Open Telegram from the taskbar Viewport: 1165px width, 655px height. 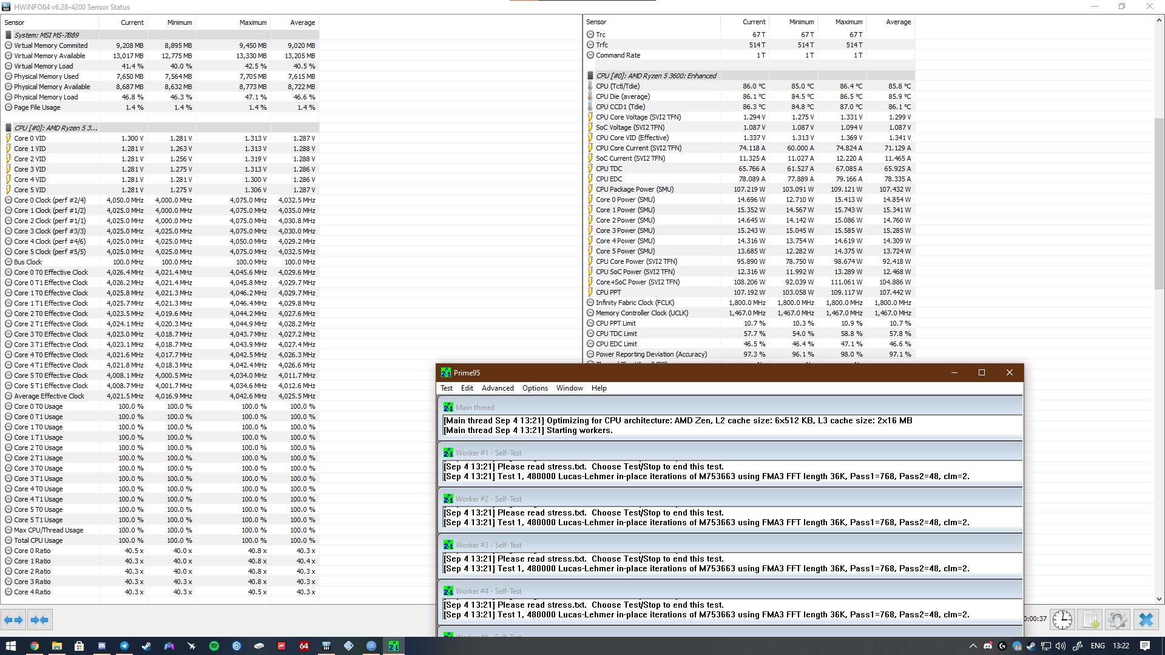click(x=124, y=646)
